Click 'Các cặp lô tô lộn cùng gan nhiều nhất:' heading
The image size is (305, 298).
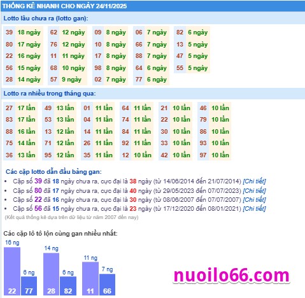pos(60,234)
